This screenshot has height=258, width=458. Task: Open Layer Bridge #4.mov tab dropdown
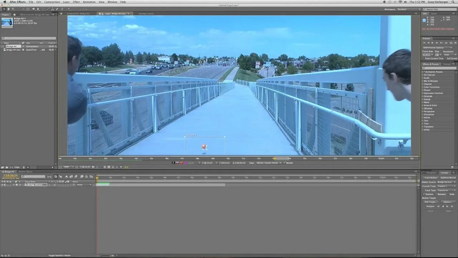click(x=129, y=14)
